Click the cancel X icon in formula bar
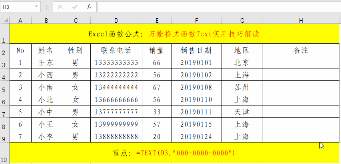This screenshot has height=164, width=341. click(x=60, y=7)
